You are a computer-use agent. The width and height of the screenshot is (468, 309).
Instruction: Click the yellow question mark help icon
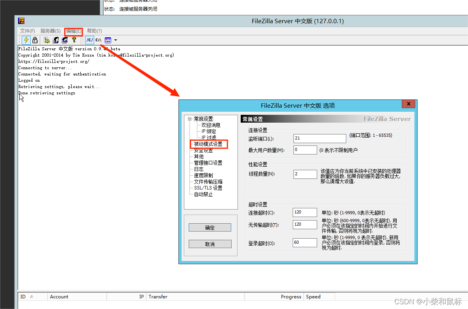[x=74, y=40]
